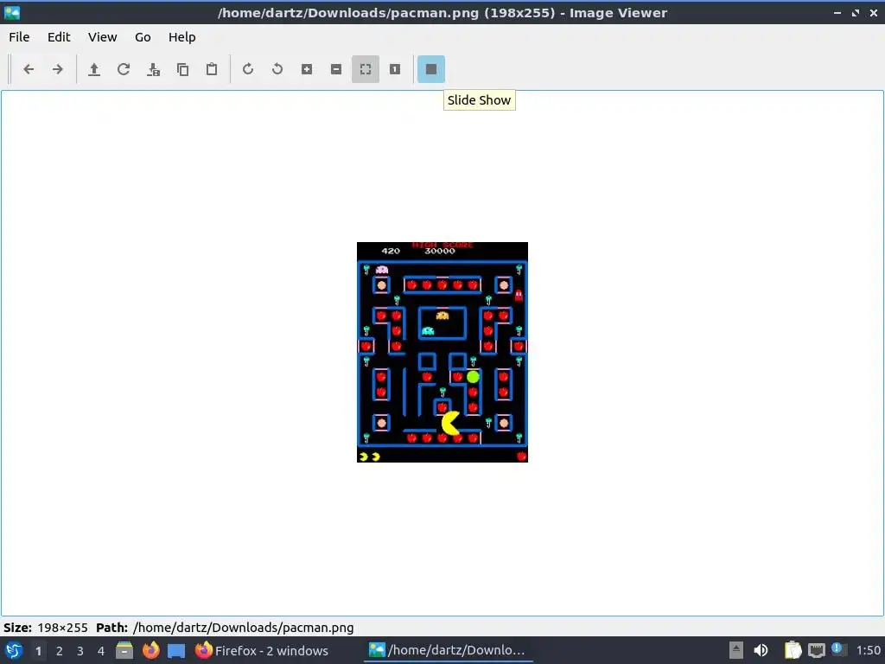The width and height of the screenshot is (885, 664).
Task: Open the Help menu
Action: (181, 36)
